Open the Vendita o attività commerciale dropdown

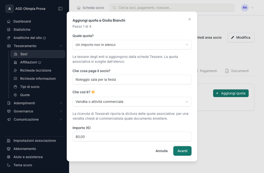click(x=132, y=102)
